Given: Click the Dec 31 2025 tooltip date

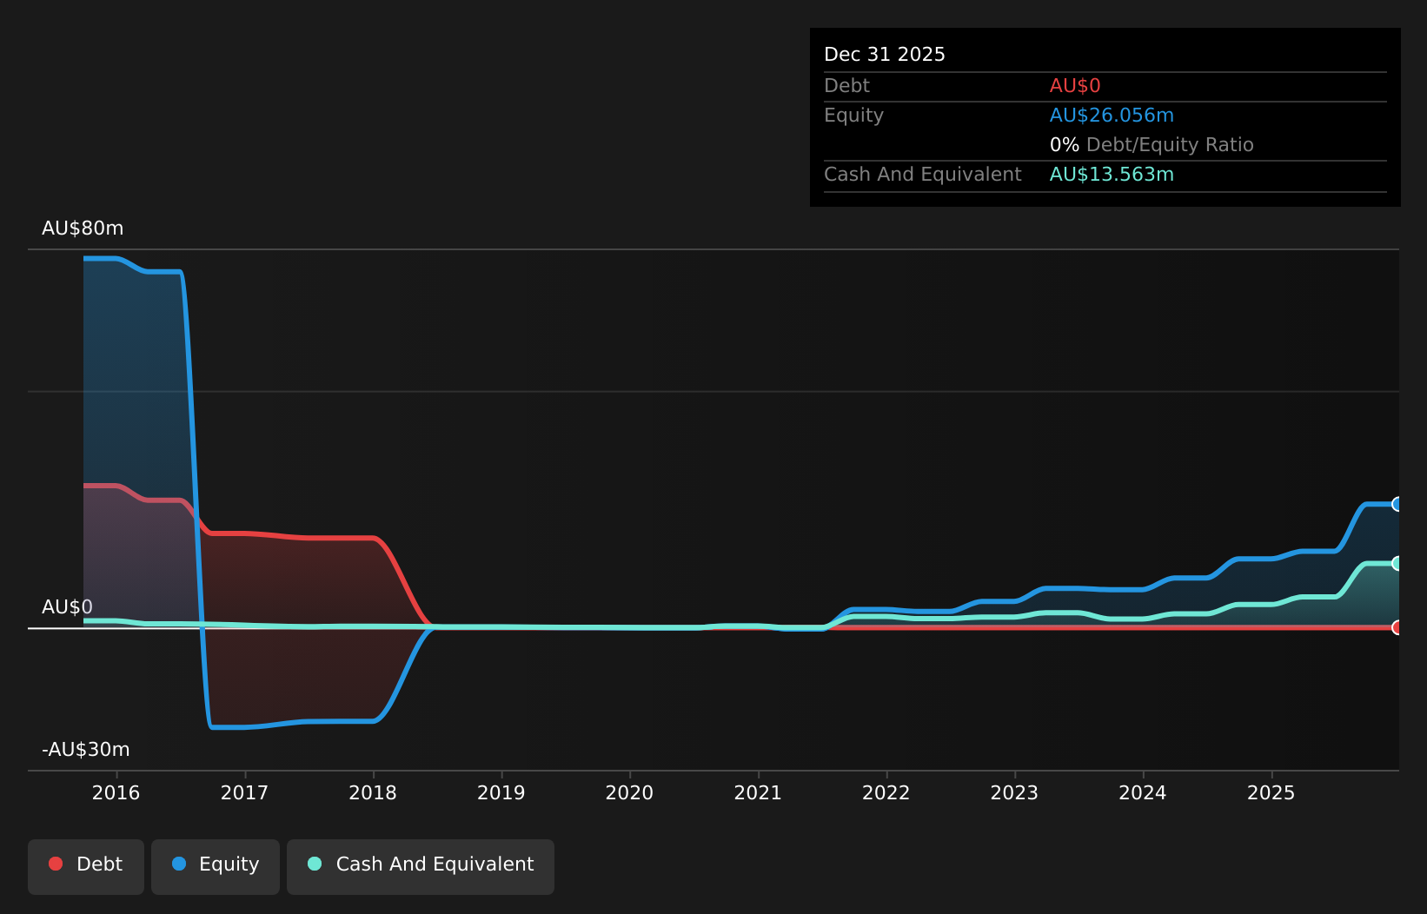Looking at the screenshot, I should point(885,55).
